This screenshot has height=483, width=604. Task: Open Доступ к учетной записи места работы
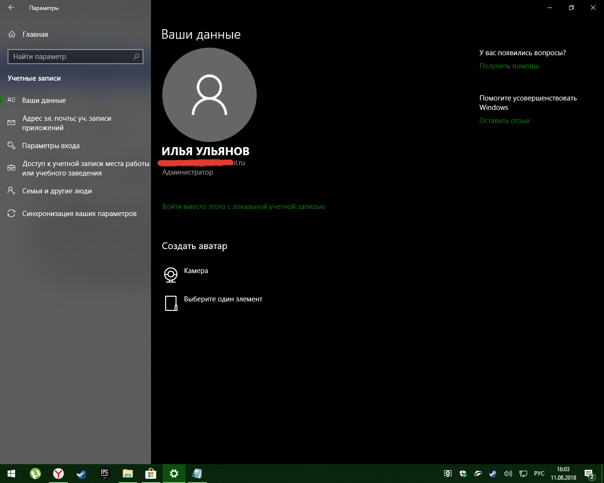tap(85, 168)
